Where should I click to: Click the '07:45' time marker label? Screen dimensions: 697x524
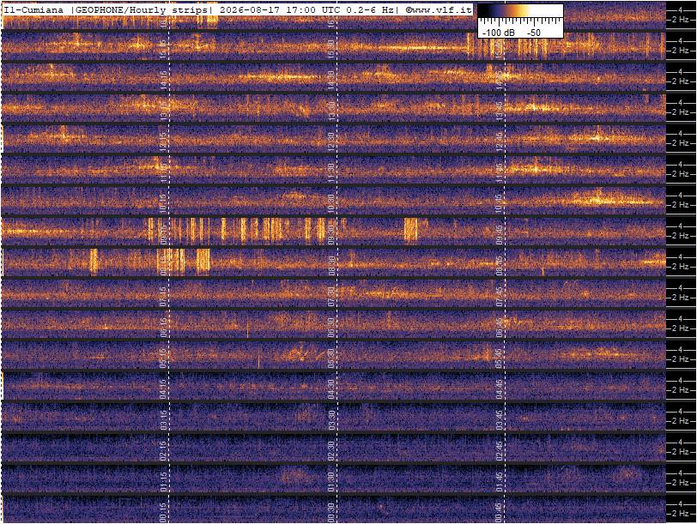(500, 295)
